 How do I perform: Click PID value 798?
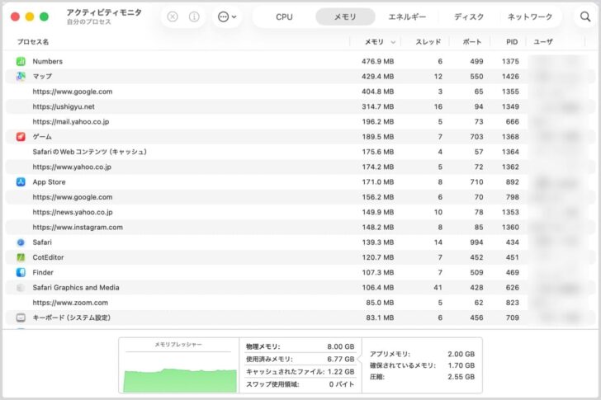click(513, 197)
